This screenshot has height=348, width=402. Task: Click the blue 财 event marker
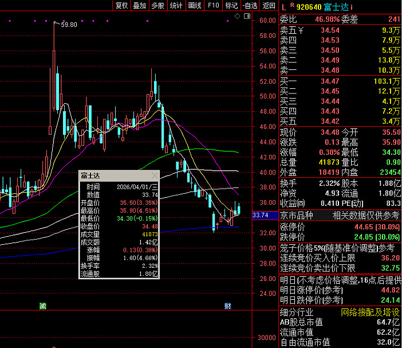click(x=228, y=306)
